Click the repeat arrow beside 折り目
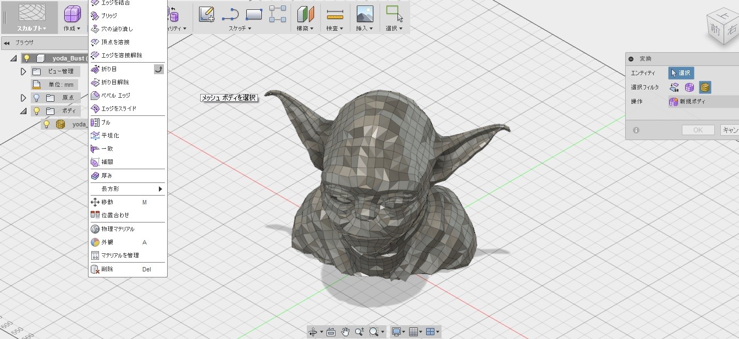The height and width of the screenshot is (339, 739). click(158, 69)
